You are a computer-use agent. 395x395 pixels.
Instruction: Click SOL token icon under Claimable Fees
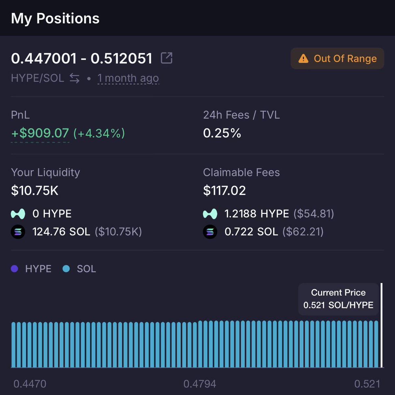click(x=210, y=232)
